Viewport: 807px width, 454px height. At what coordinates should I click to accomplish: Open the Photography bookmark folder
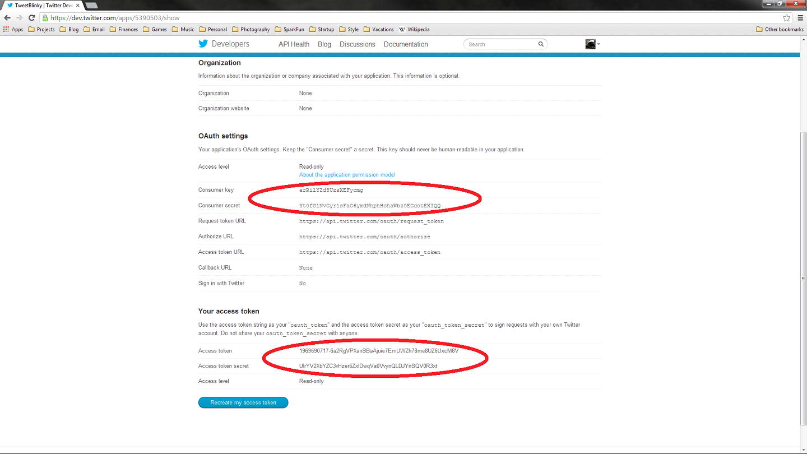click(x=251, y=29)
